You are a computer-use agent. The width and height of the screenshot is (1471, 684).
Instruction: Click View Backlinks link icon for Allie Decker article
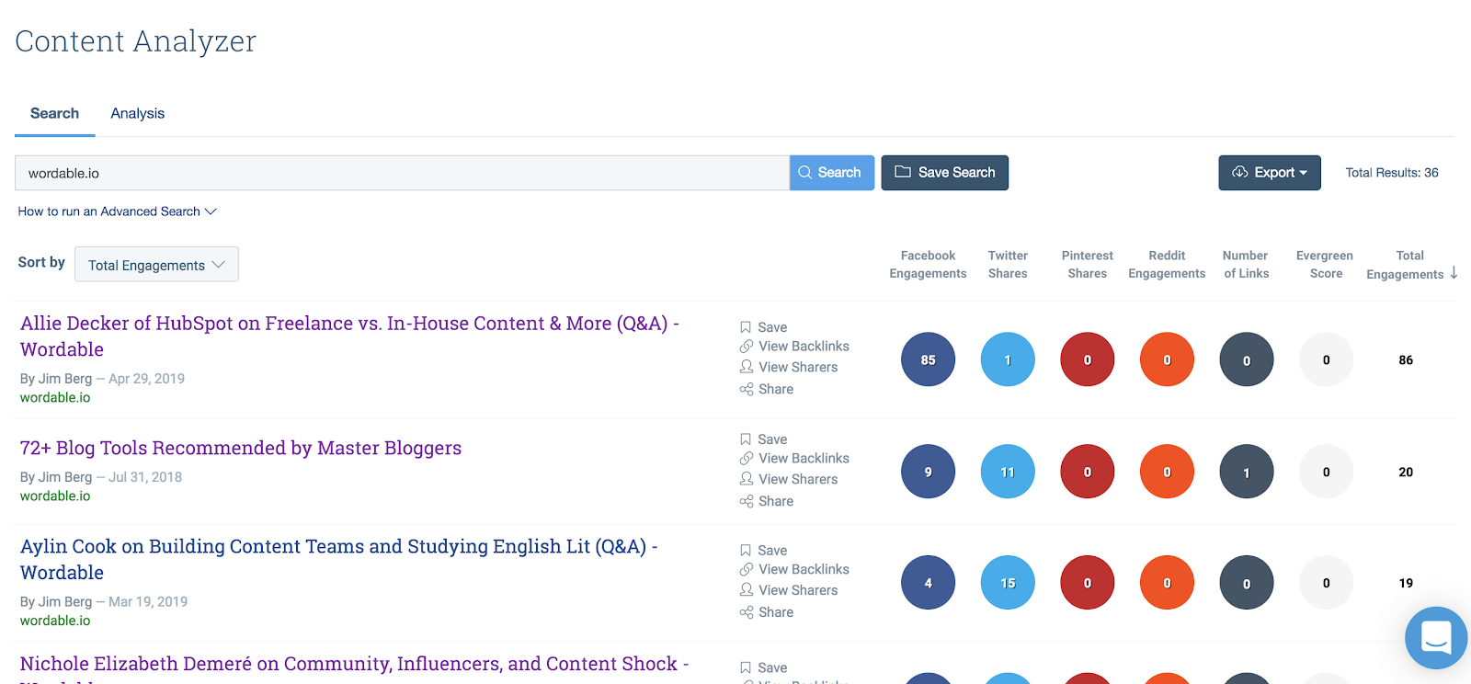(747, 347)
